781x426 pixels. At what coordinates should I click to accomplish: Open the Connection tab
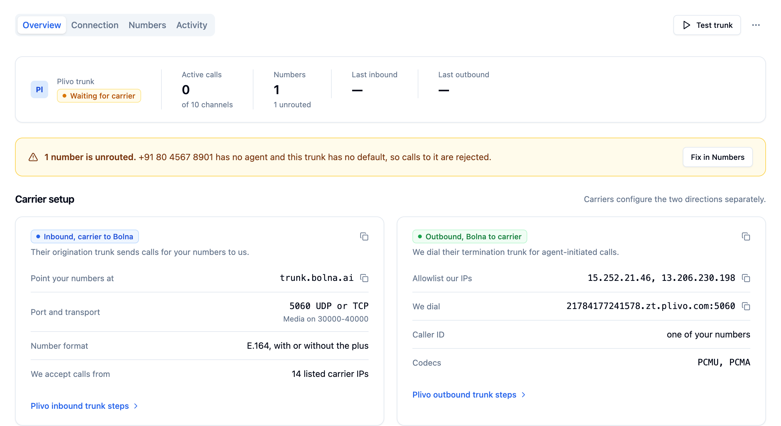click(x=95, y=25)
